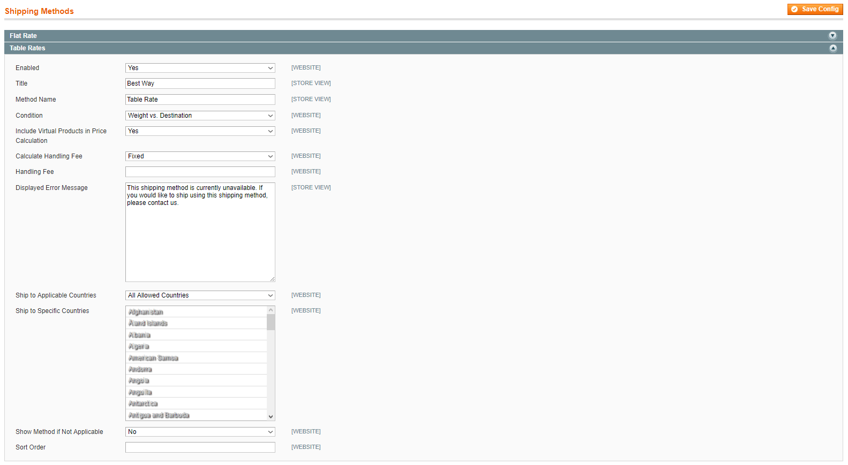The width and height of the screenshot is (848, 465).
Task: Select American Samoa in country list
Action: (153, 358)
